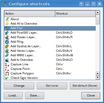104x103 pixels.
Task: Click the Add PostGIS Layer database icon
Action: pyautogui.click(x=7, y=33)
